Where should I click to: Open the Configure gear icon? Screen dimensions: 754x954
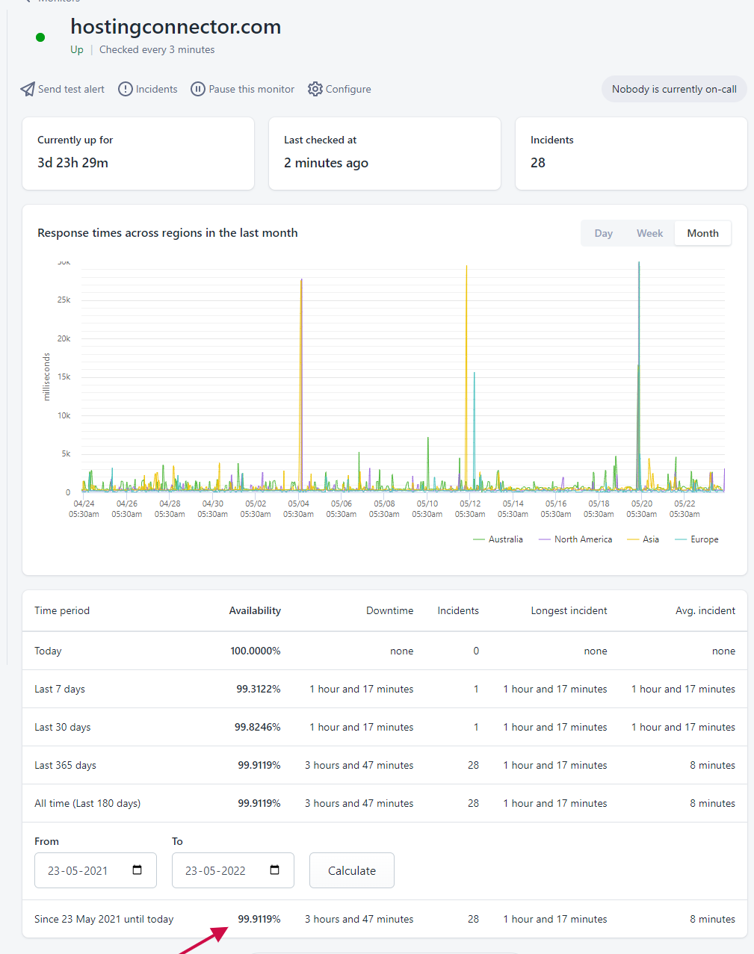(x=315, y=89)
